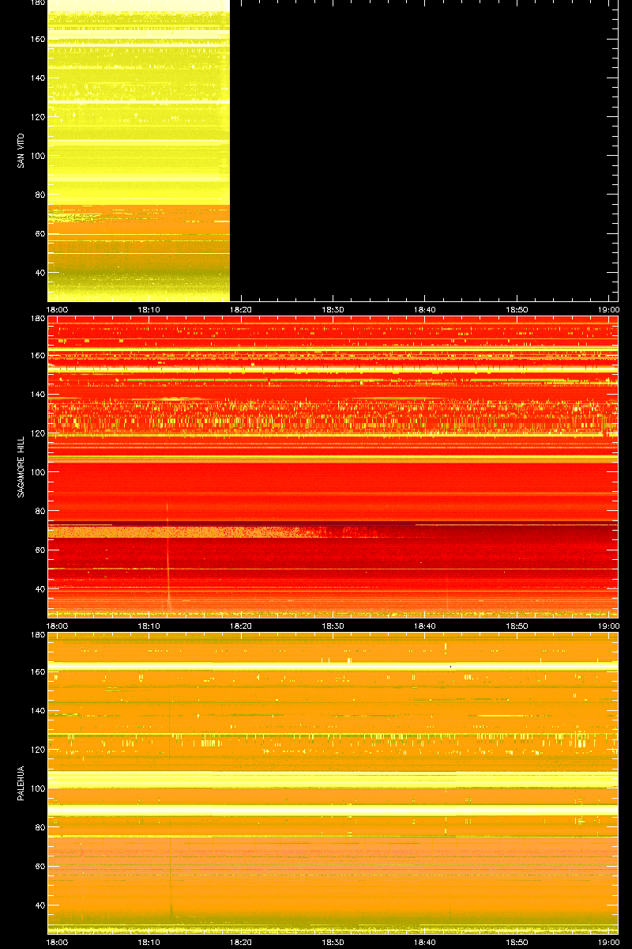Pick the 18:10 time label under Palehua
The image size is (632, 949).
[x=149, y=942]
